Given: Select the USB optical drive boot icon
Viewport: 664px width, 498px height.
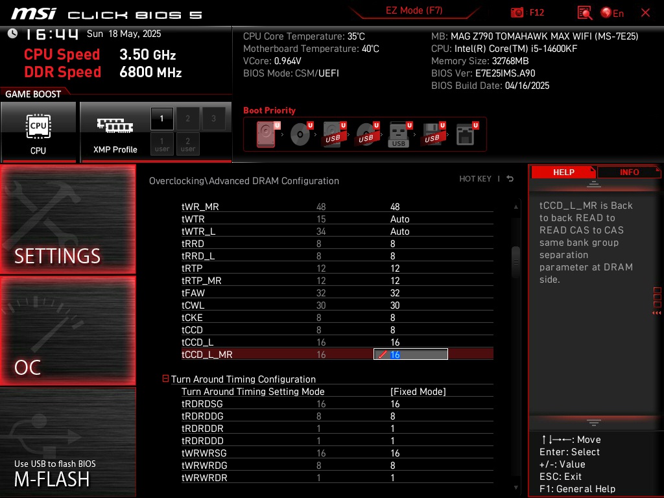Looking at the screenshot, I should [x=368, y=134].
